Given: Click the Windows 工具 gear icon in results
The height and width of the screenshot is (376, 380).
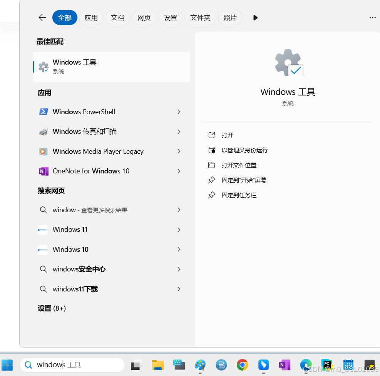Looking at the screenshot, I should [44, 67].
